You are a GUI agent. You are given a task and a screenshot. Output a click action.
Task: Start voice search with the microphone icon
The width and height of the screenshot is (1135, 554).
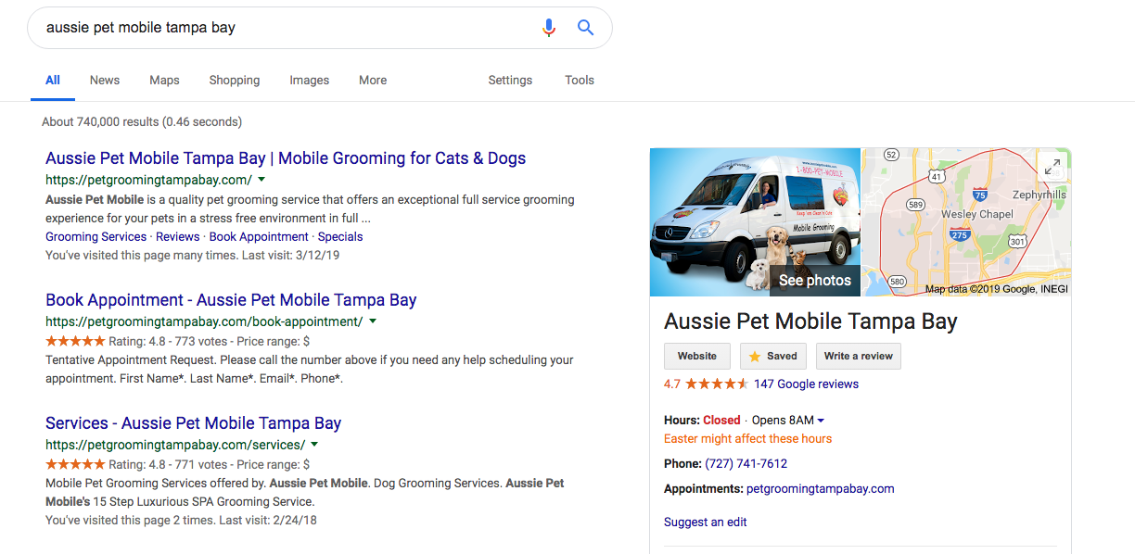point(549,28)
